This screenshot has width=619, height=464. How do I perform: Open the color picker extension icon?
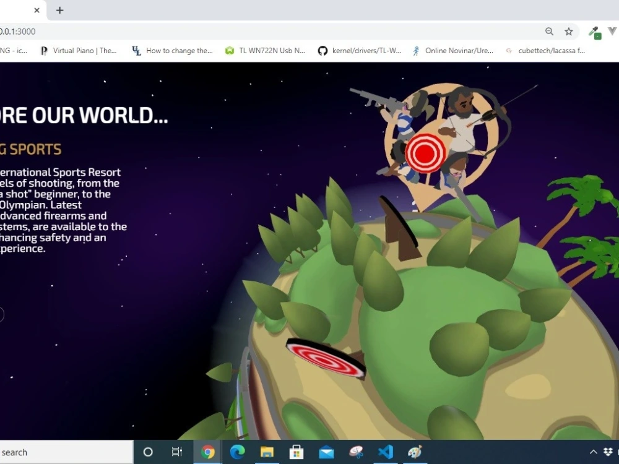594,32
